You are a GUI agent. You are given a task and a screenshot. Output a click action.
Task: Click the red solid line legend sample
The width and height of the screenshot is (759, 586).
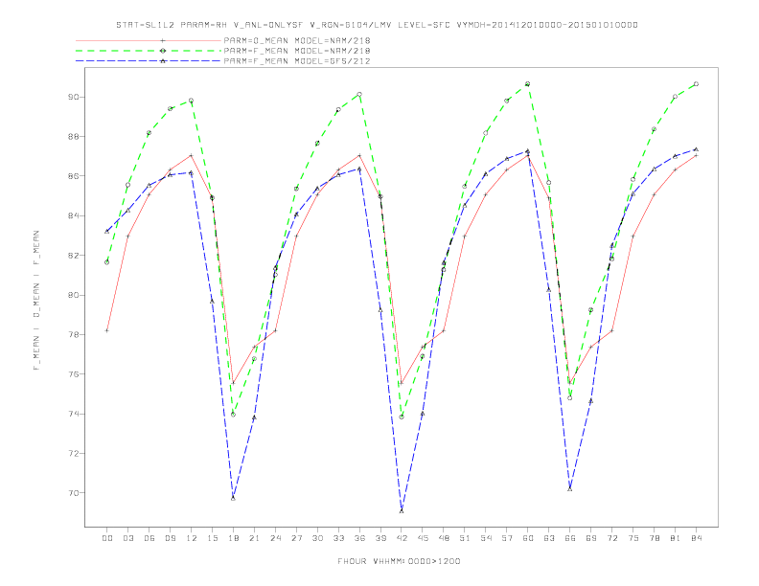click(149, 40)
